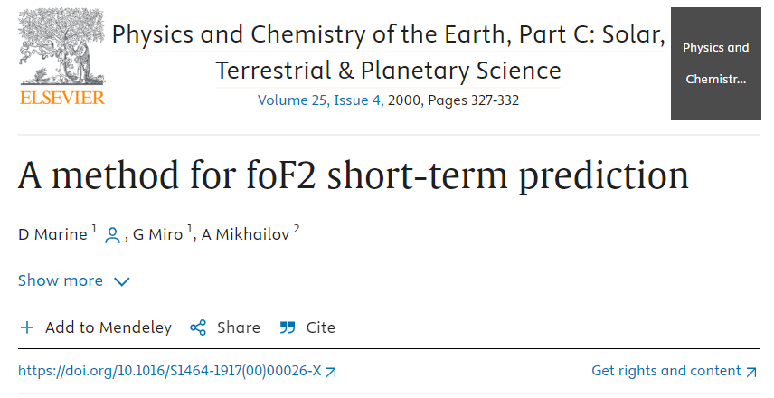Click the plus icon beside Add to Mendeley
This screenshot has height=398, width=774.
27,327
